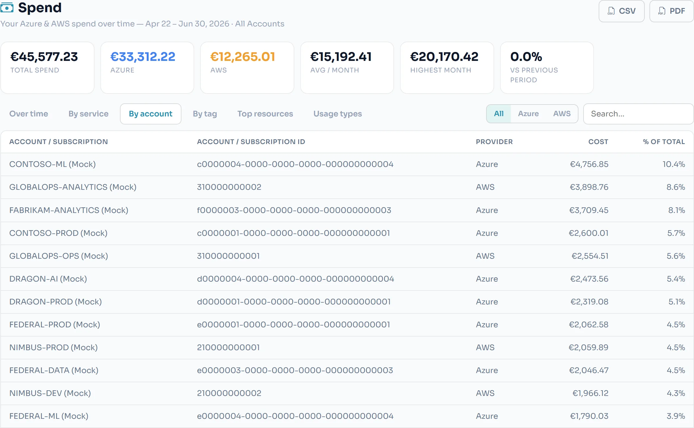Sort by % of Total column header
The width and height of the screenshot is (694, 428).
(x=664, y=142)
